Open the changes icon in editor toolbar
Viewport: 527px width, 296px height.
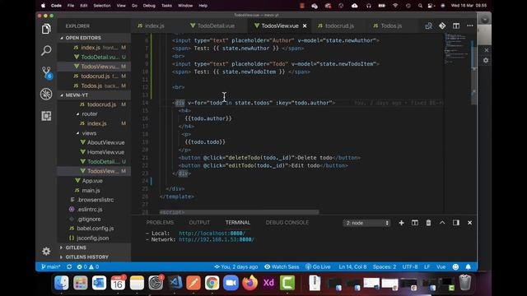click(x=428, y=25)
